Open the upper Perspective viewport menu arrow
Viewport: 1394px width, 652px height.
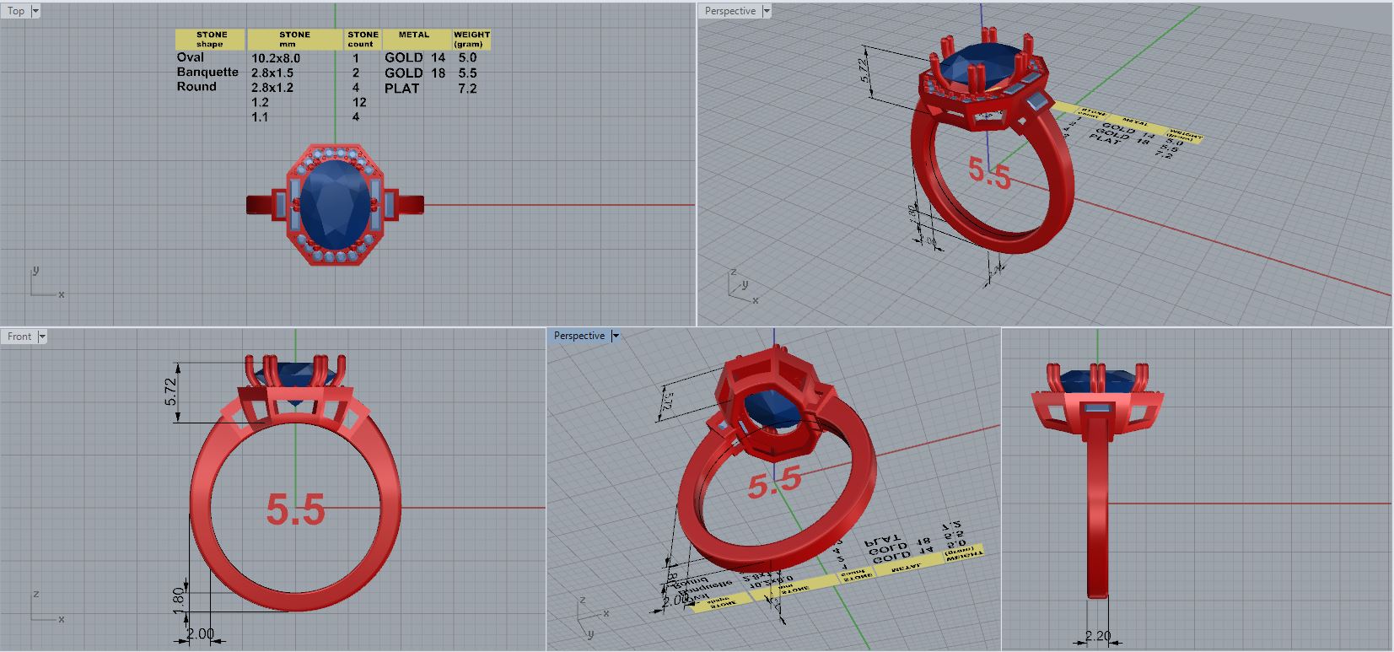(x=767, y=11)
